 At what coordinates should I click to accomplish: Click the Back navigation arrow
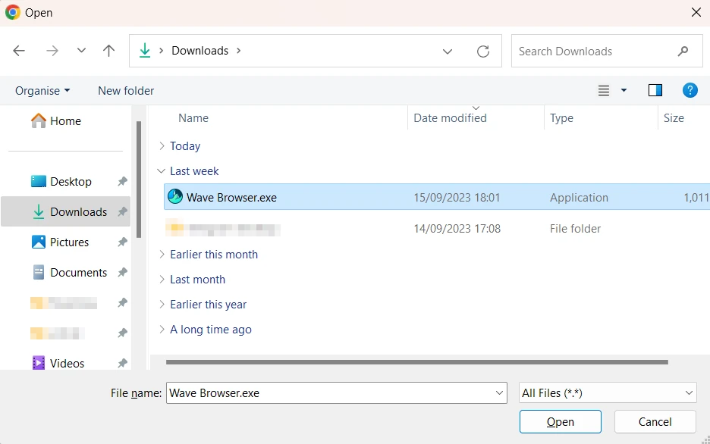click(x=20, y=51)
